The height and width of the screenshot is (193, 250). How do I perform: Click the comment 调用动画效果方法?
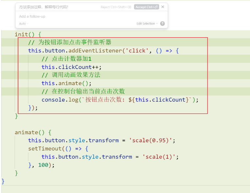[71, 75]
